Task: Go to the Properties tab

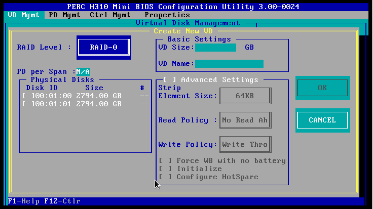Action: (166, 15)
